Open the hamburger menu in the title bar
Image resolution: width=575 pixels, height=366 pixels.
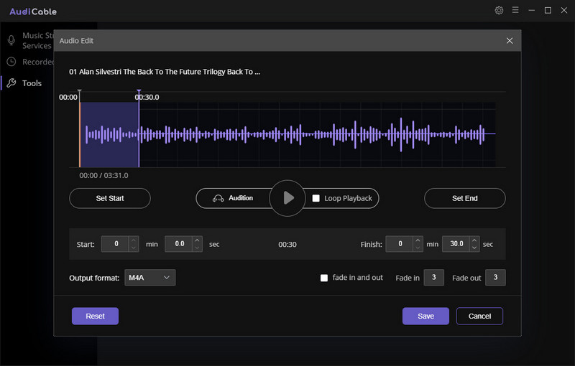click(515, 10)
